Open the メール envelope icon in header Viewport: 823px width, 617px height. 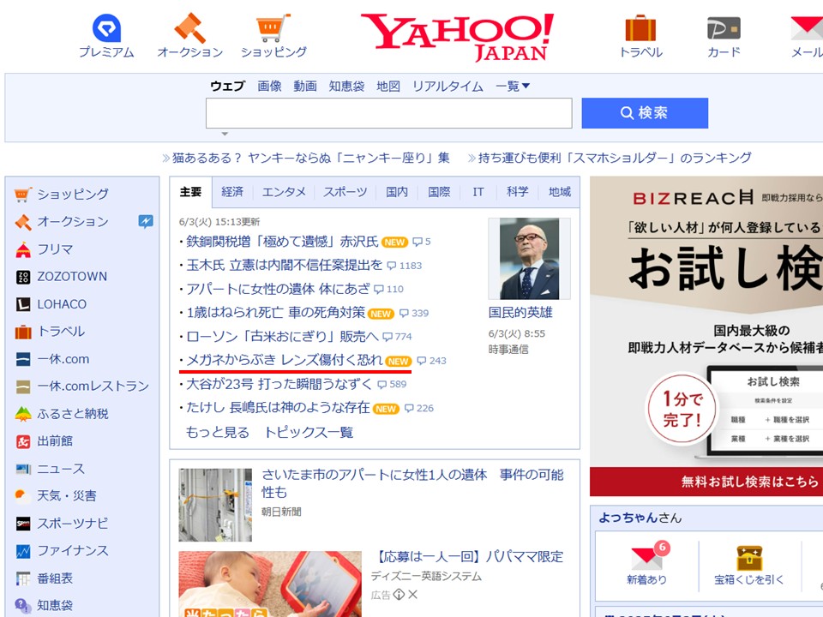[808, 28]
